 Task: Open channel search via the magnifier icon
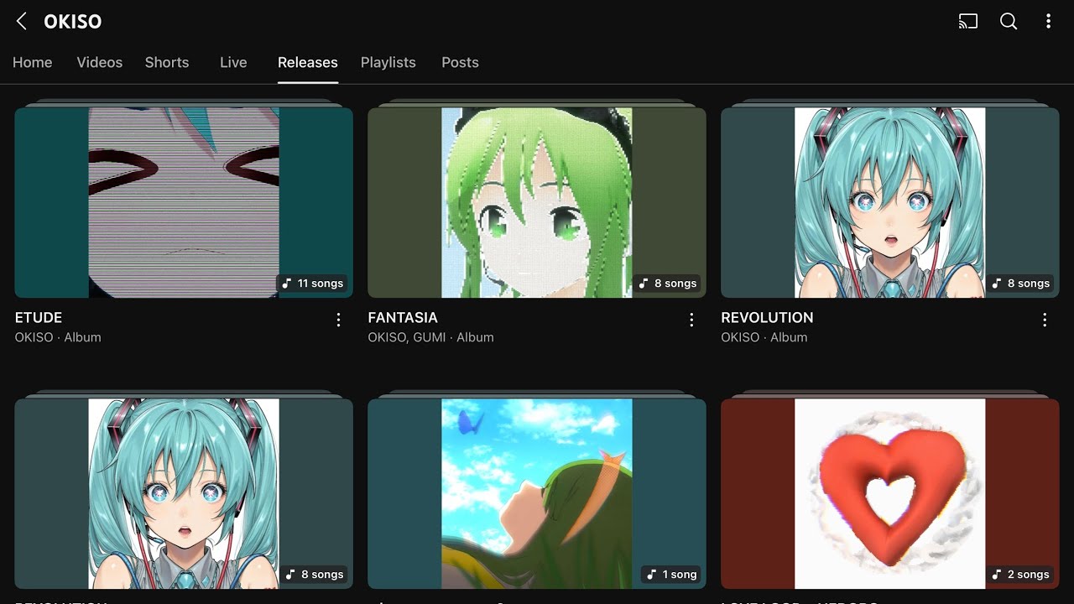(1009, 22)
